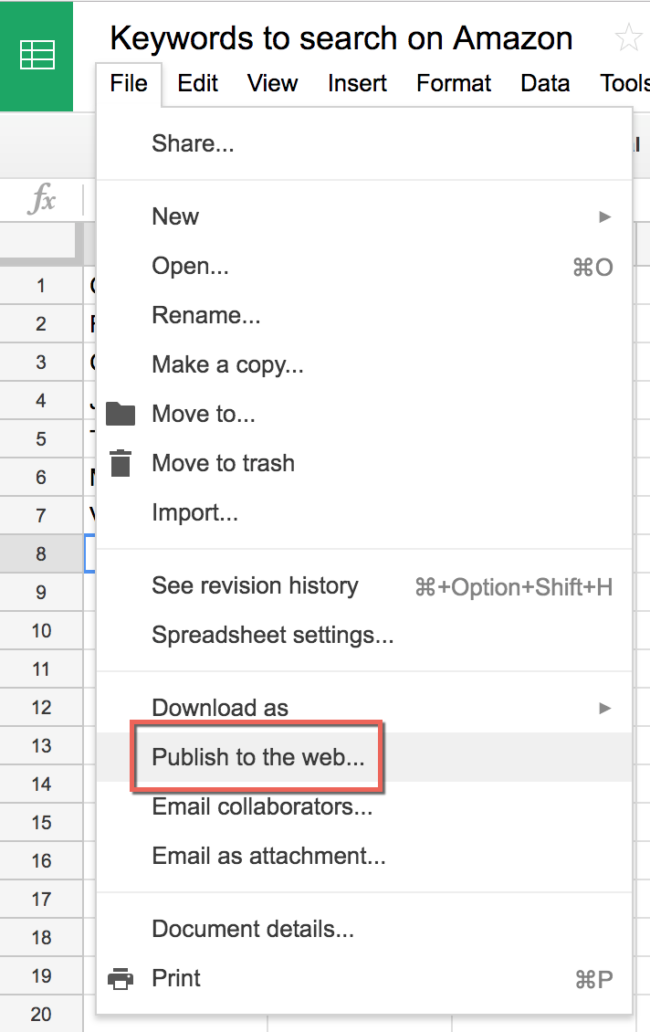Select row header 3
Viewport: 650px width, 1032px height.
pyautogui.click(x=41, y=362)
